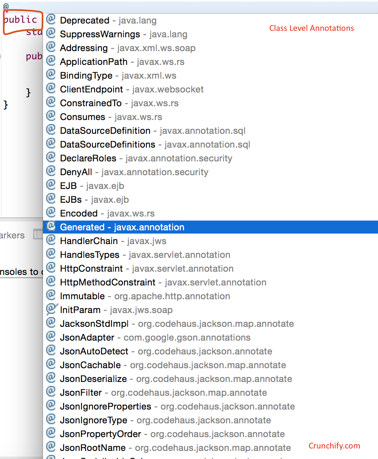This screenshot has height=459, width=378.
Task: Click the annotation icon beside Deprecated
Action: tap(51, 20)
